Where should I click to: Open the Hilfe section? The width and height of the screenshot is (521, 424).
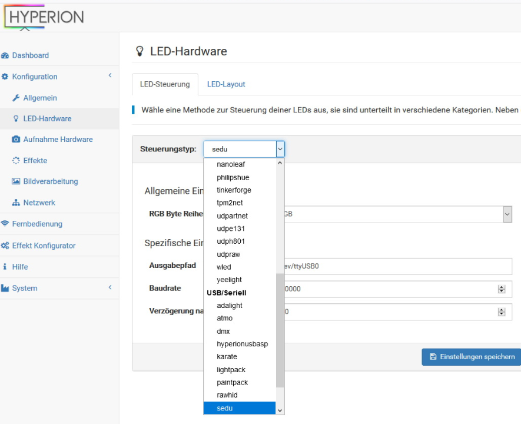coord(21,266)
